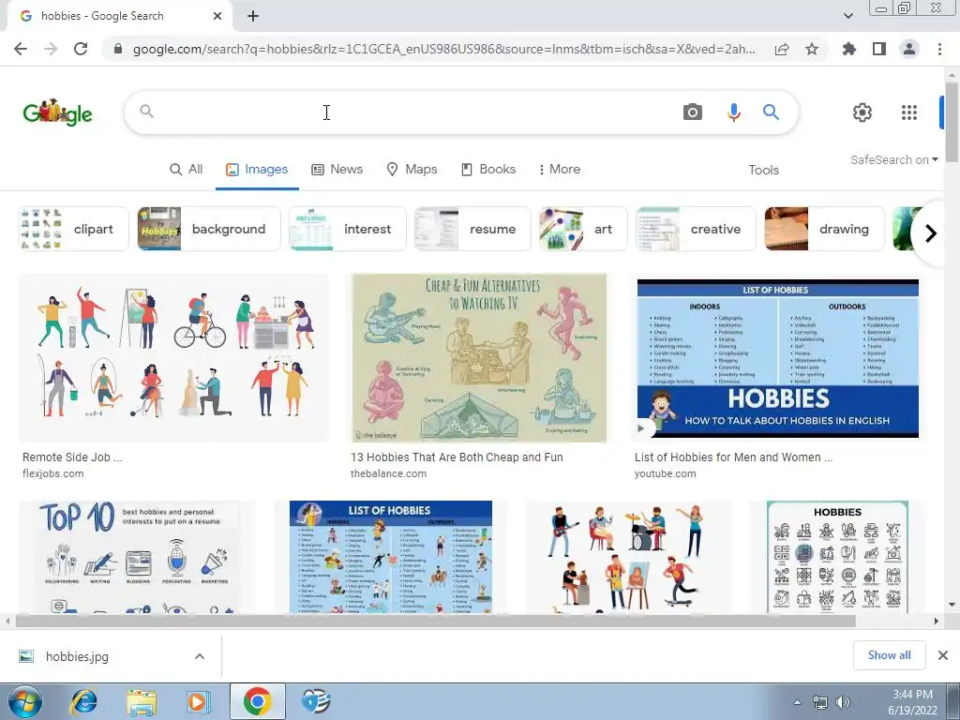Filter images by the background chip
This screenshot has width=960, height=720.
click(209, 229)
